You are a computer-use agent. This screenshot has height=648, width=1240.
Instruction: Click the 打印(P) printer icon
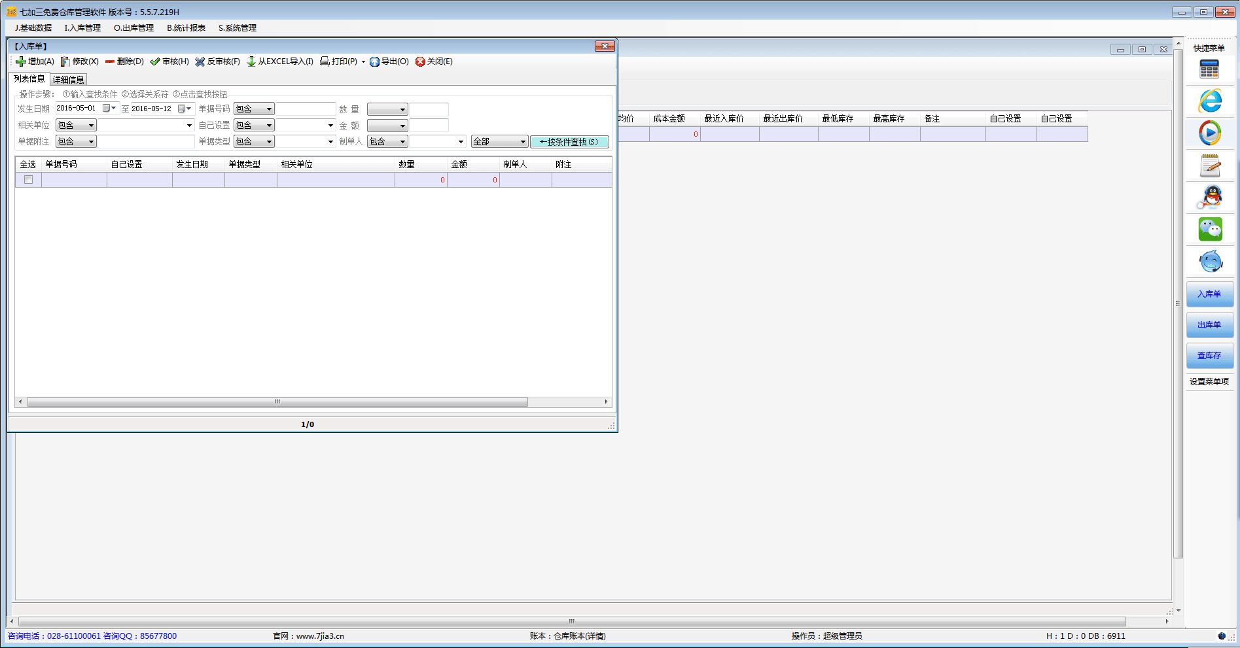325,61
